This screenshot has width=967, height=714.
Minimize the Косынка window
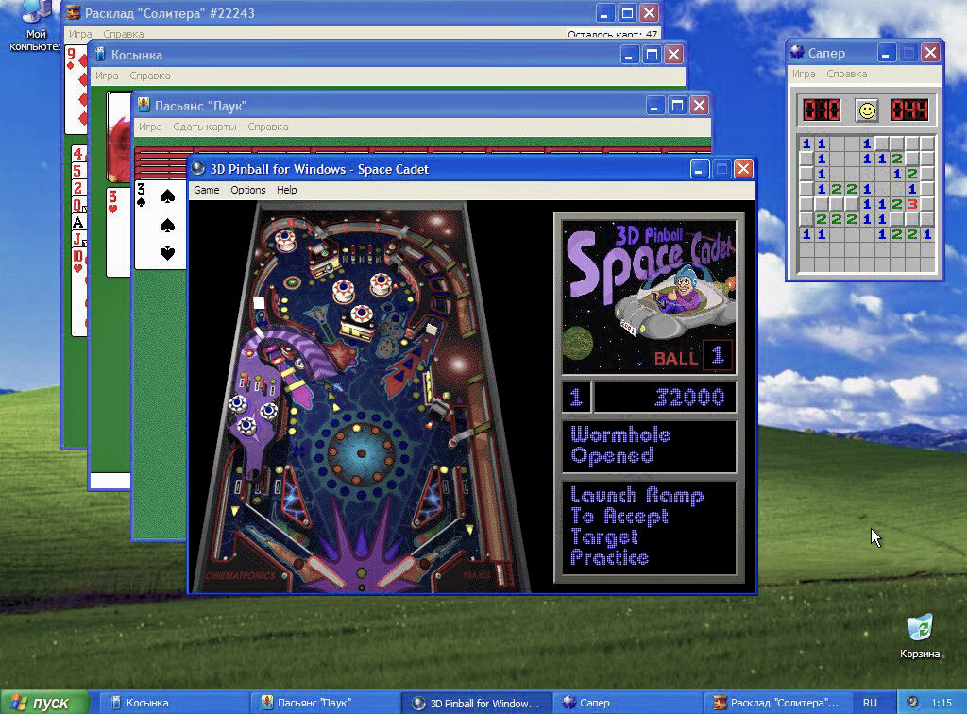(x=628, y=55)
